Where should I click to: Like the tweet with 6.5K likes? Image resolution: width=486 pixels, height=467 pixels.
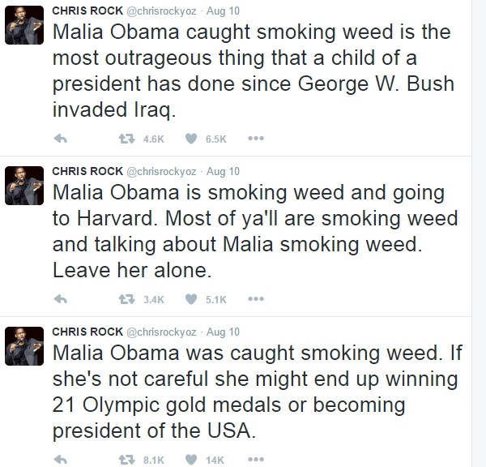point(191,139)
